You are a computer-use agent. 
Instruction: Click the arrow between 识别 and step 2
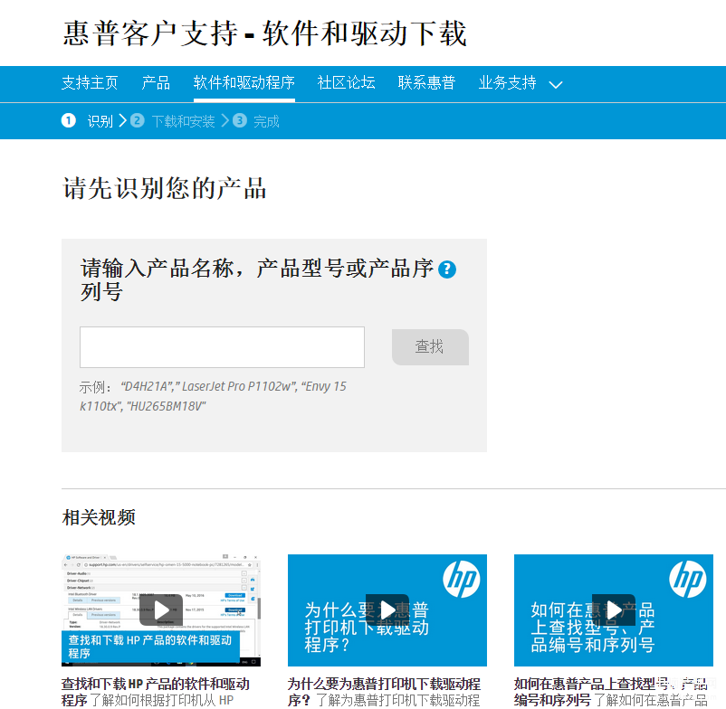[x=122, y=120]
